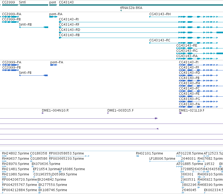The width and height of the screenshot is (223, 194).
Task: Select the tRNA:S2b:86A feature label
Action: pyautogui.click(x=131, y=8)
